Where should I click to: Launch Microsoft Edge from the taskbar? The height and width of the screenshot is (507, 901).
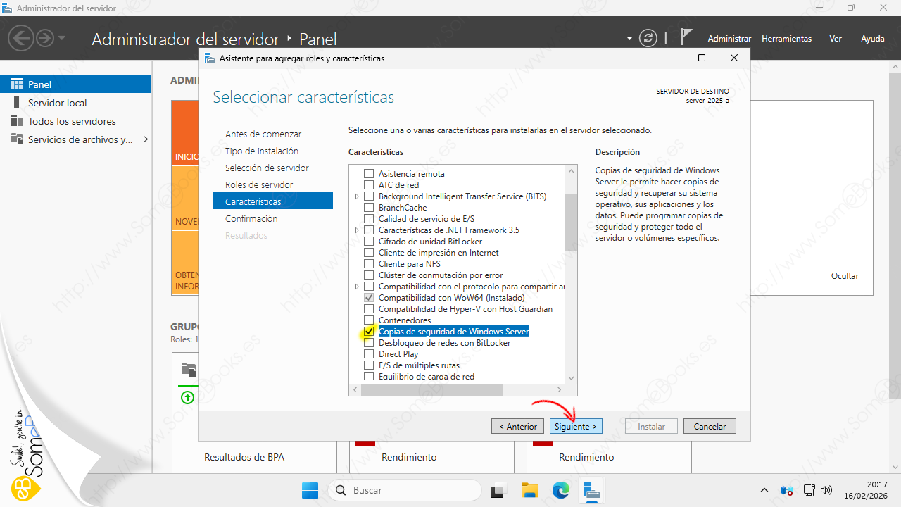tap(560, 490)
